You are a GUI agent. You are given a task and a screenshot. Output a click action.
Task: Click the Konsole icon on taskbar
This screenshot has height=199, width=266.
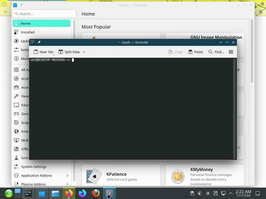point(109,193)
